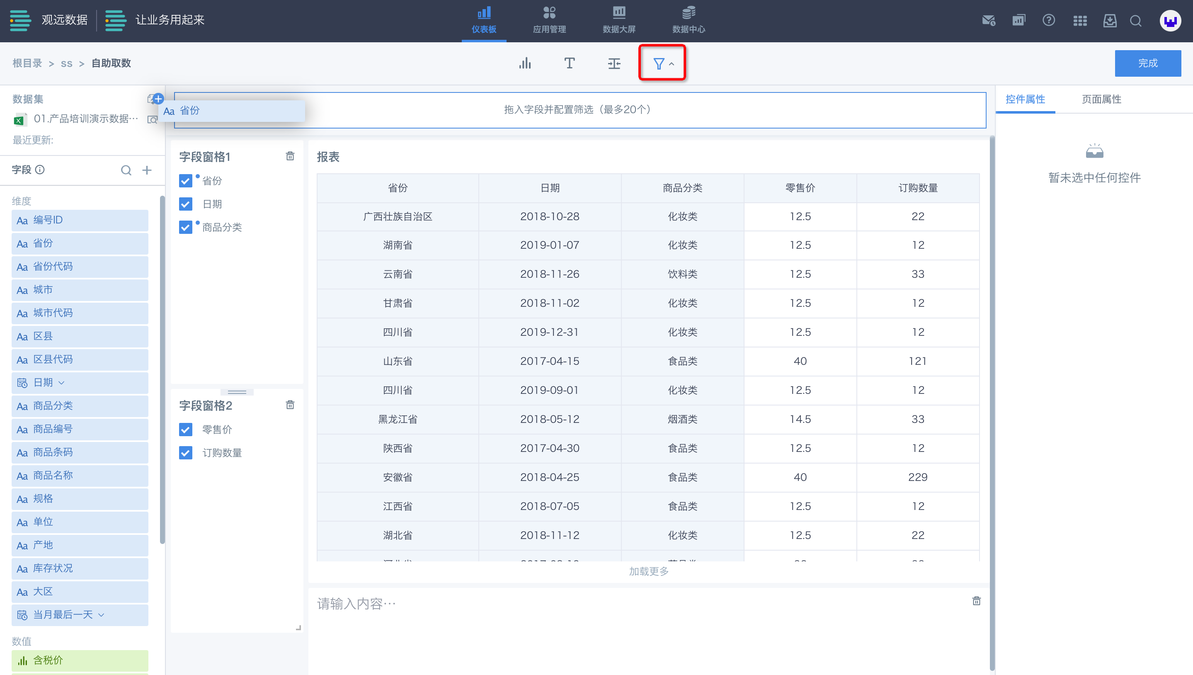Screen dimensions: 1193x675
Task: Collapse the filter dropdown caret in toolbar
Action: 671,64
